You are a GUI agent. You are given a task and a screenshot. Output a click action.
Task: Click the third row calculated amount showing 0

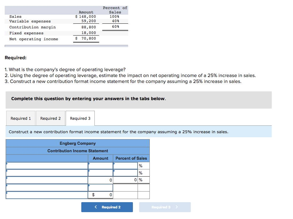pyautogui.click(x=100, y=180)
